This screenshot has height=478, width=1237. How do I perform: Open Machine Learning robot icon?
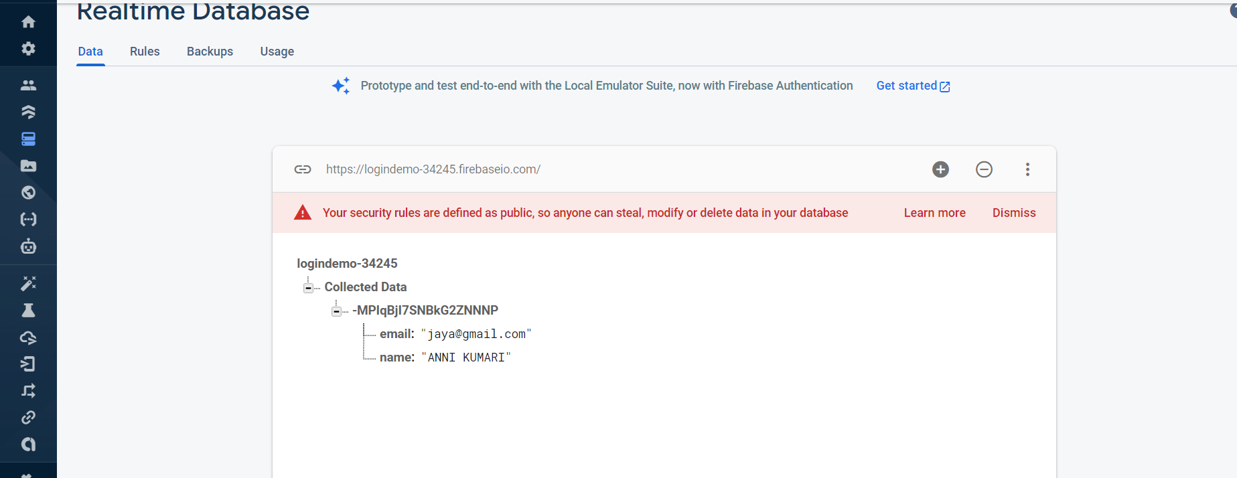[x=28, y=246]
